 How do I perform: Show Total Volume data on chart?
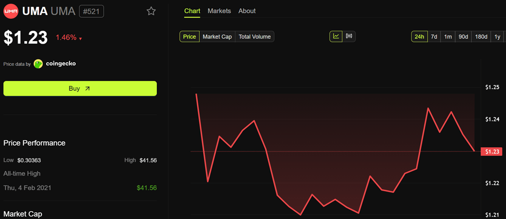[x=254, y=37]
